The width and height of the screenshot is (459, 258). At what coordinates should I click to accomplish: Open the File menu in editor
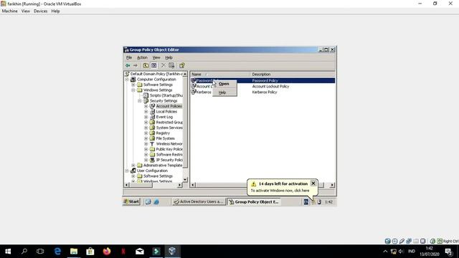tap(129, 57)
